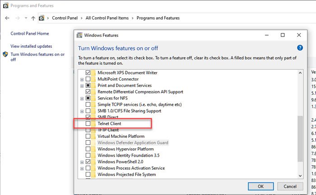Select Control Panel breadcrumb segment
Viewport: 316px width, 195px height.
pos(65,18)
